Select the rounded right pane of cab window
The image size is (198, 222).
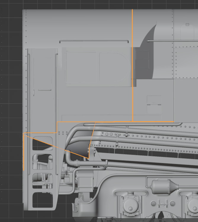point(113,67)
